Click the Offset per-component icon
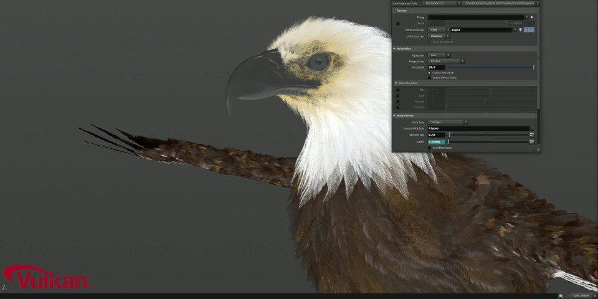This screenshot has height=299, width=598. coord(531,142)
